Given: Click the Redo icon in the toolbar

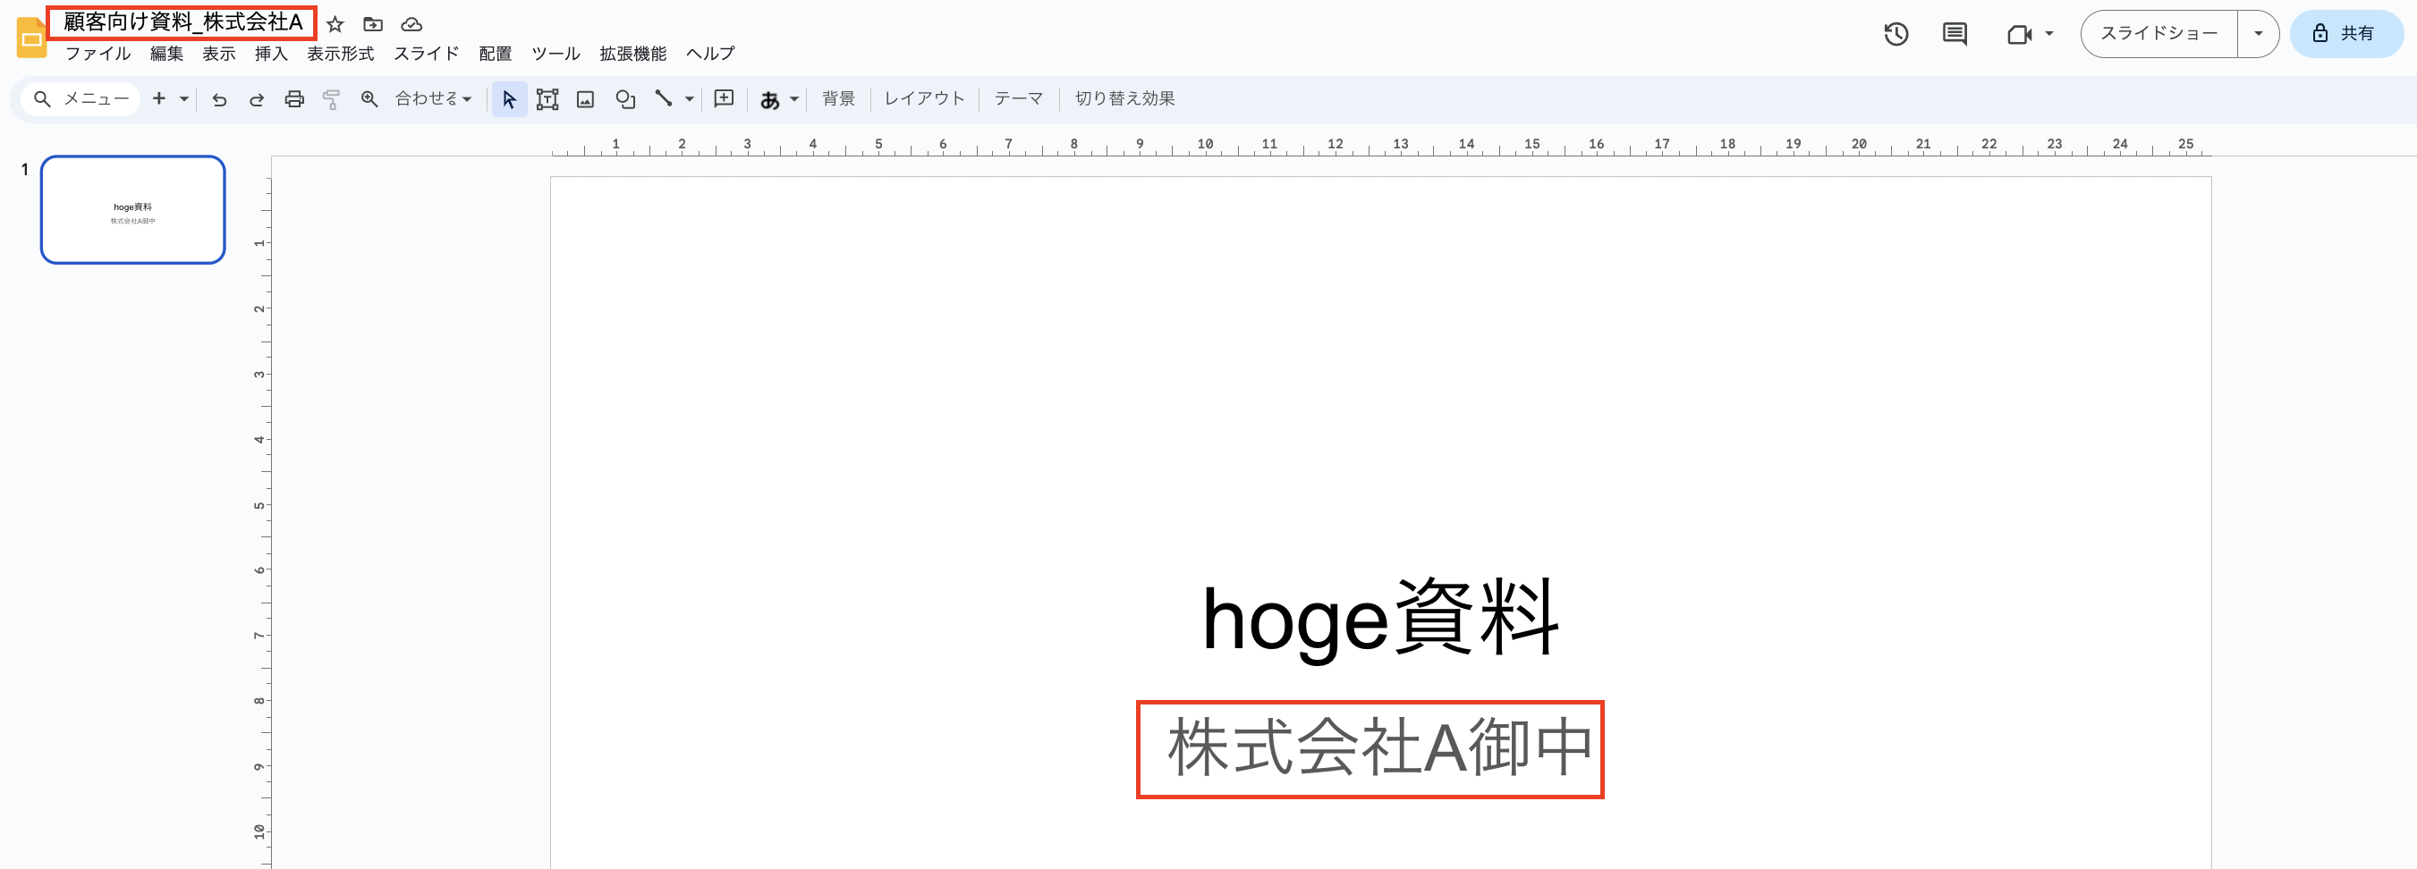Looking at the screenshot, I should pos(256,97).
